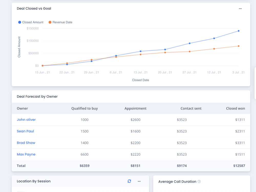Click the Owner column header
Image resolution: width=256 pixels, height=192 pixels.
click(22, 108)
